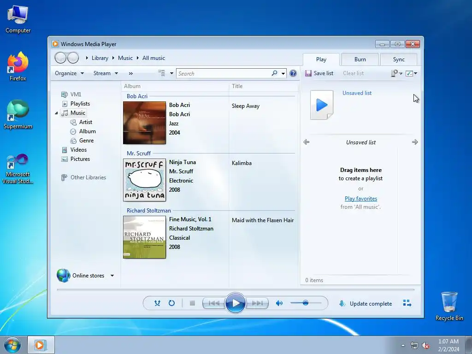The image size is (472, 354).
Task: Click Library in the breadcrumb
Action: [100, 58]
